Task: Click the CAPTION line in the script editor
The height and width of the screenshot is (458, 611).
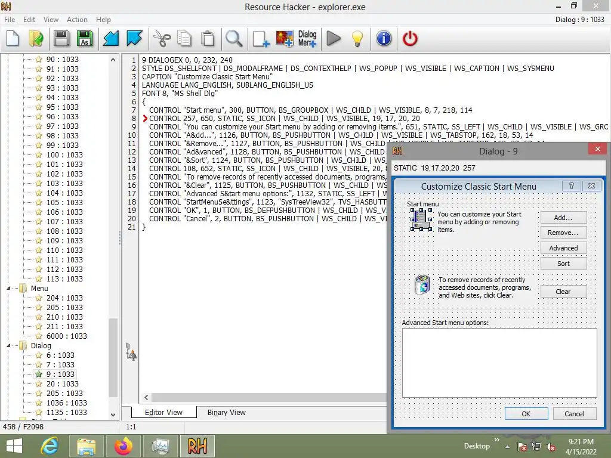Action: (x=207, y=77)
